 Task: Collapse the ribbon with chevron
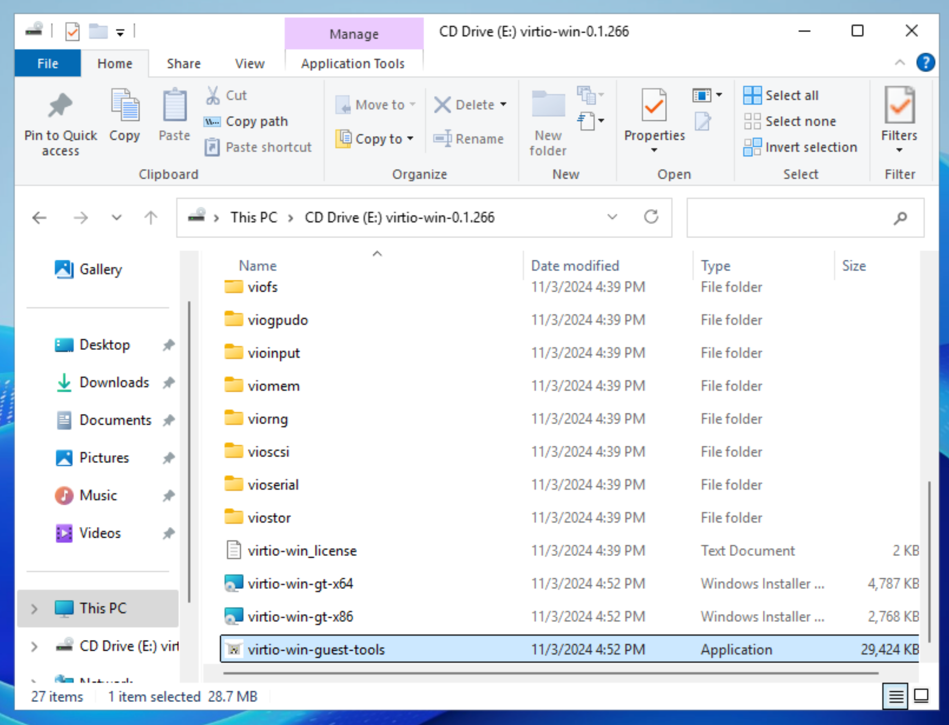tap(900, 63)
